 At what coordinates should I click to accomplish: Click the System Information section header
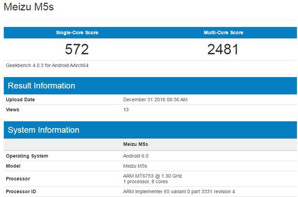pos(44,130)
